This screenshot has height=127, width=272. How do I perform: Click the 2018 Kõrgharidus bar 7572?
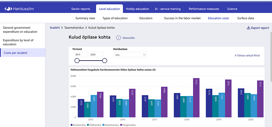196,98
